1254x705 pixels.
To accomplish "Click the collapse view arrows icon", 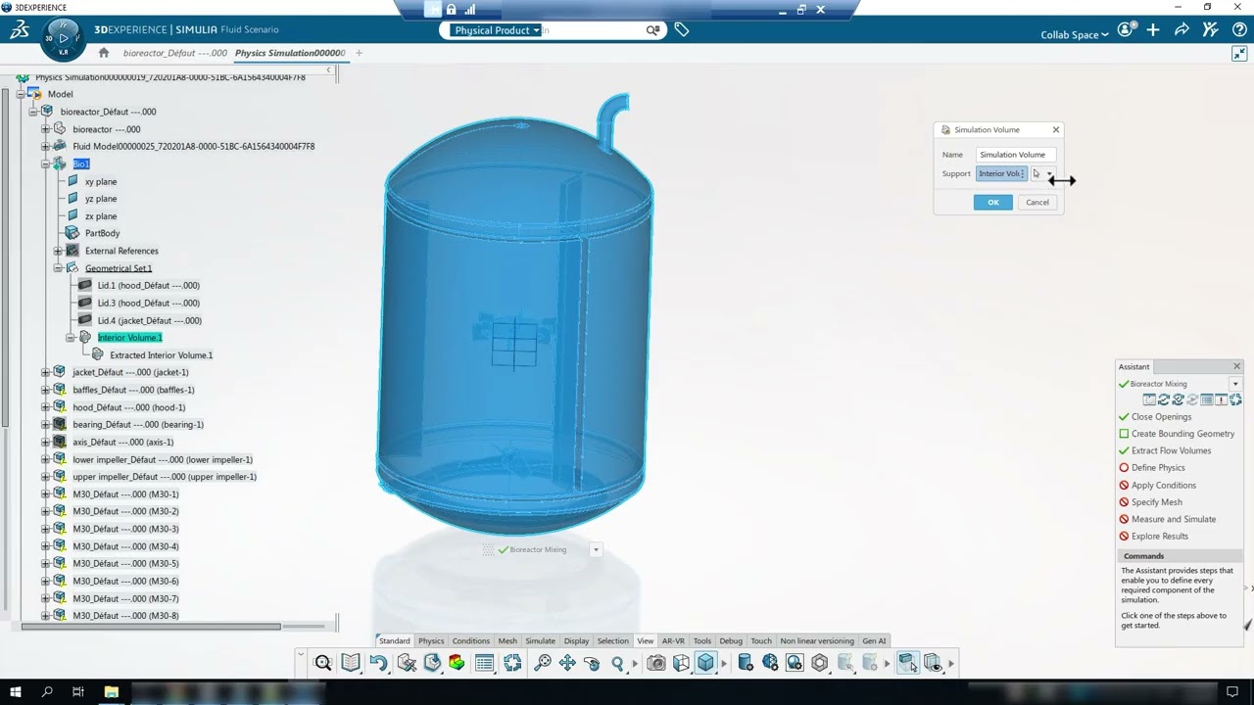I will point(1239,54).
